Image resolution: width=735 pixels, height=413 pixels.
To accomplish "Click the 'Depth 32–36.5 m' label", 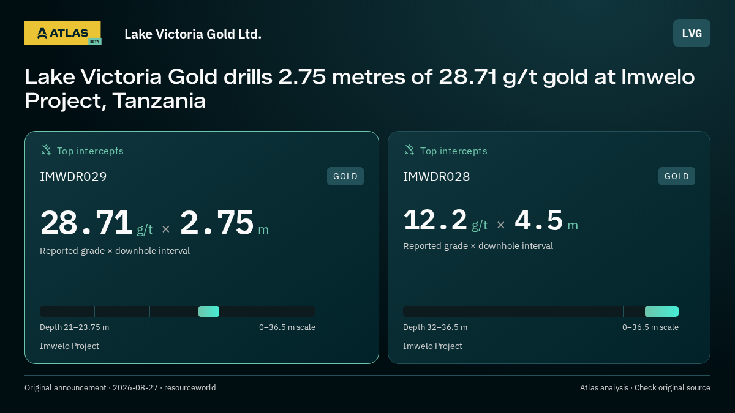I will point(435,327).
